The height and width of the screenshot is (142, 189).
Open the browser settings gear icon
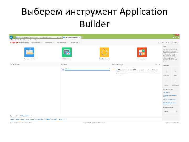click(178, 37)
